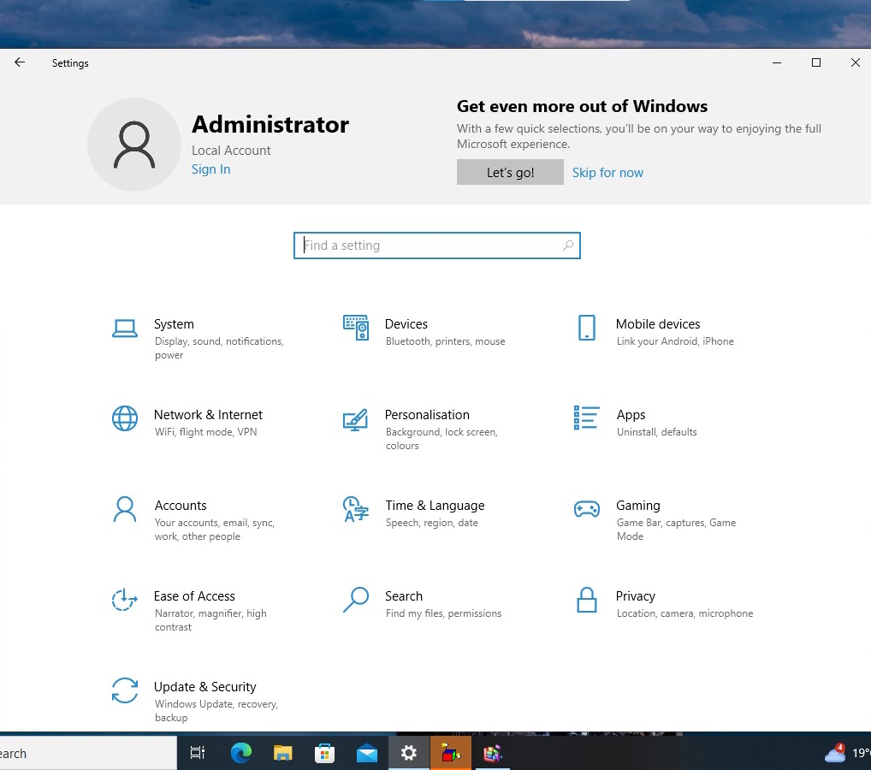This screenshot has height=770, width=871.
Task: Focus the Find a setting field
Action: [436, 245]
